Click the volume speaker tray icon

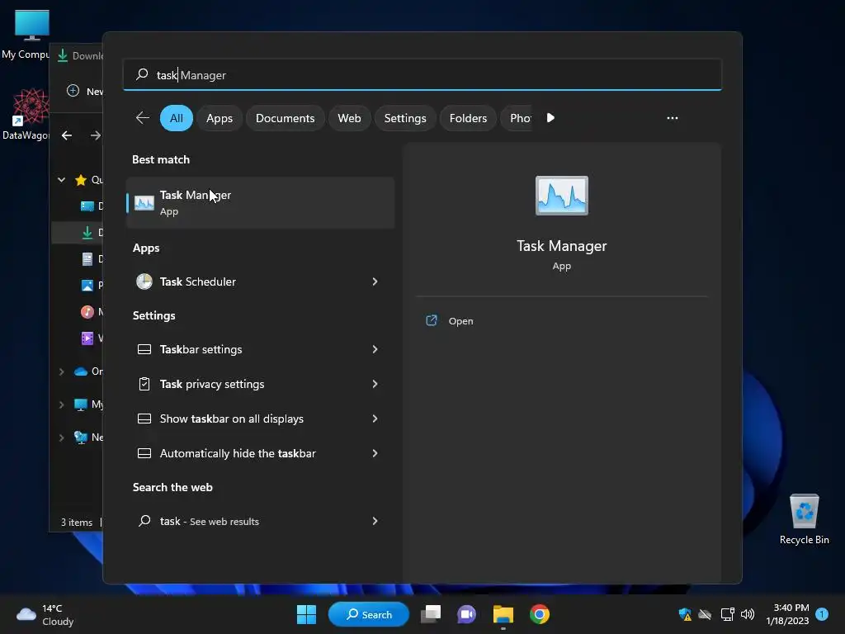748,614
